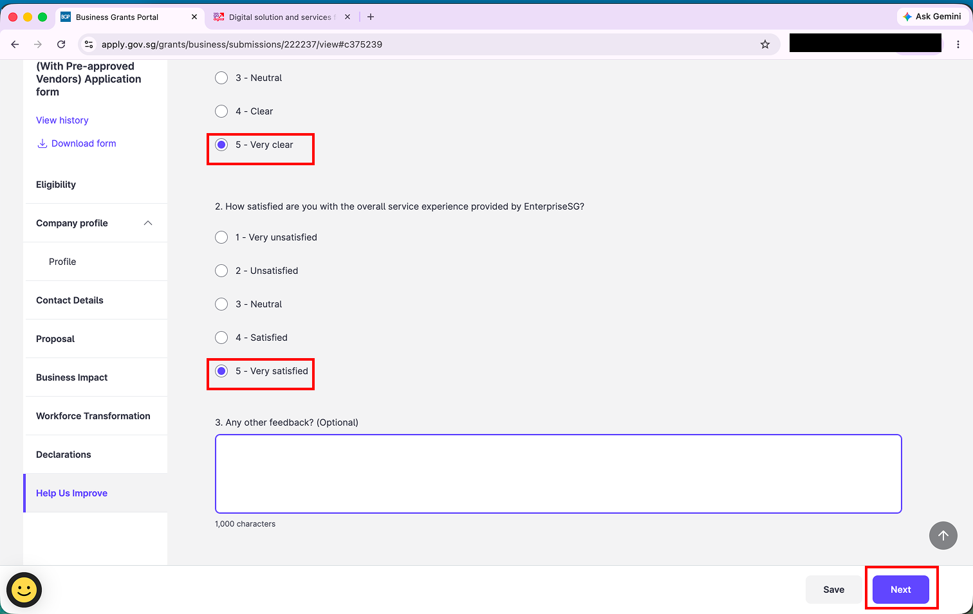Switch to the Business Grants Portal tab
The image size is (973, 614).
129,17
